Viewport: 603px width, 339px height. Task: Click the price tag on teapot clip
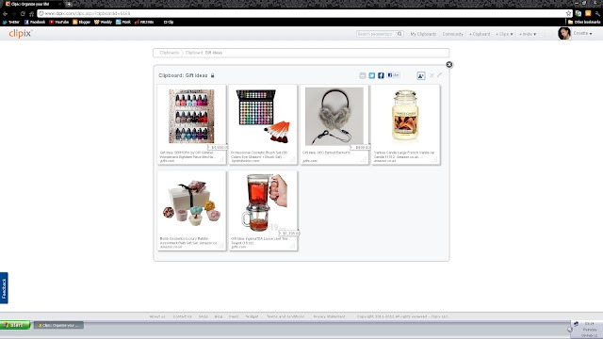click(289, 234)
